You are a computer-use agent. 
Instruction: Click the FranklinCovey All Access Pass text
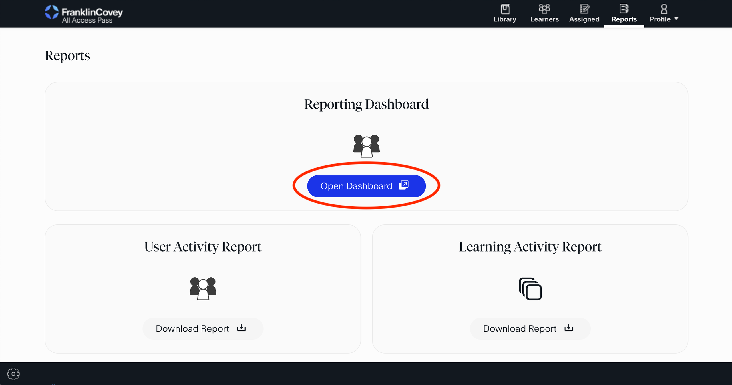click(92, 16)
